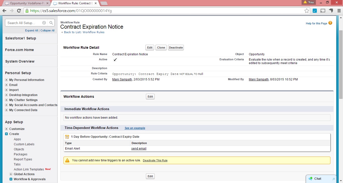The height and width of the screenshot is (183, 343).
Task: Collapse the Create tree node
Action: point(7,134)
